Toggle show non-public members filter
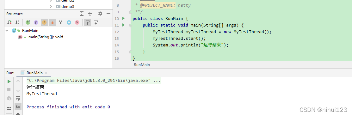 (x=52, y=22)
